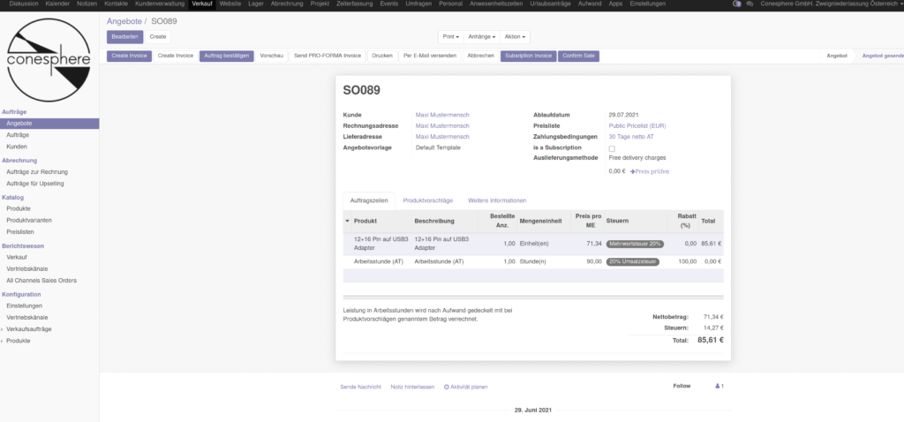Open the Lager menu
Image resolution: width=904 pixels, height=422 pixels.
coord(256,4)
